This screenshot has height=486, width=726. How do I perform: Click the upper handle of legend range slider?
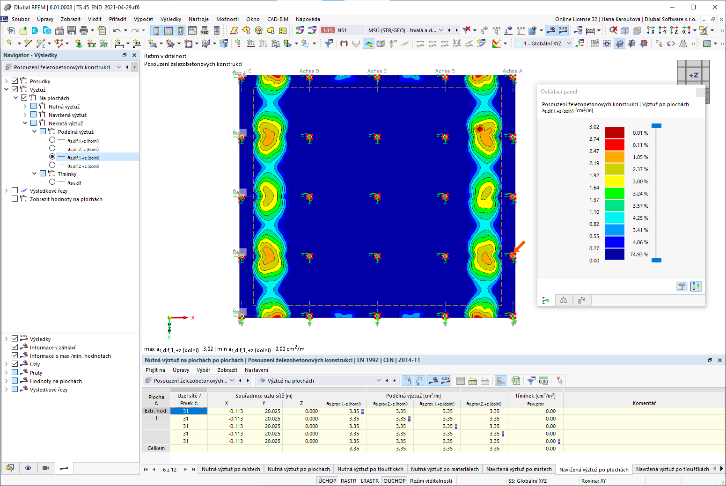click(x=657, y=126)
